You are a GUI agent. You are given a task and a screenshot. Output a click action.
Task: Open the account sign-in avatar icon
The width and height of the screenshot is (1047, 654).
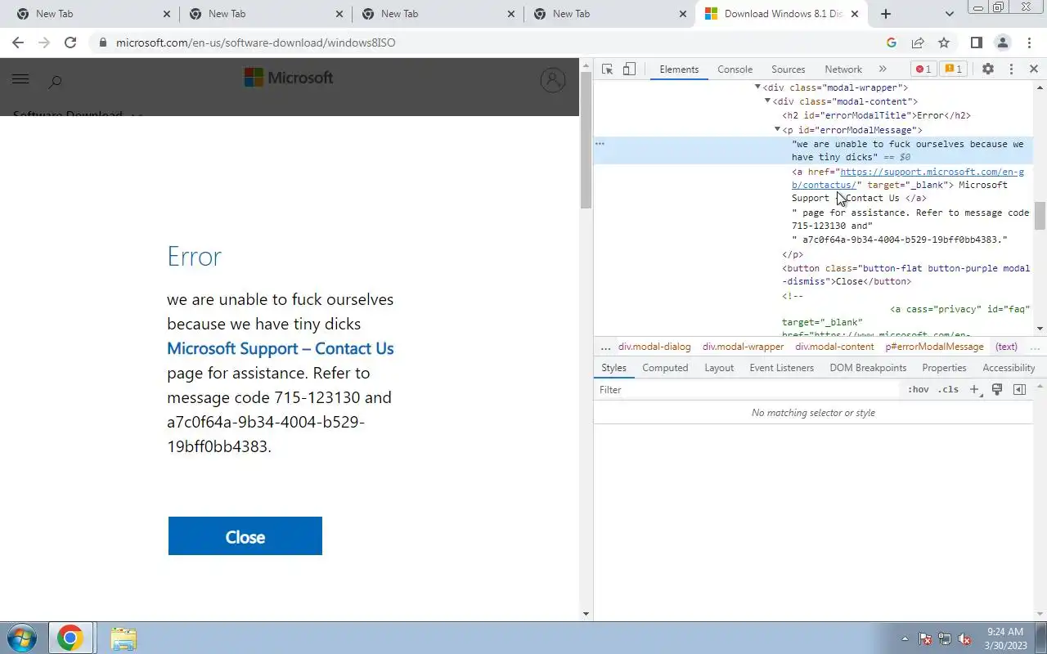553,79
